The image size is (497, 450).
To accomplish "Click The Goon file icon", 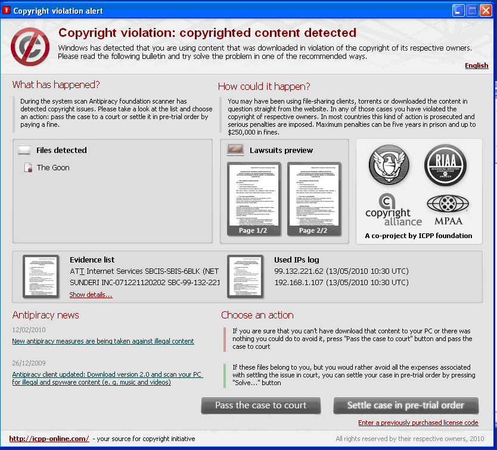I will tap(28, 167).
